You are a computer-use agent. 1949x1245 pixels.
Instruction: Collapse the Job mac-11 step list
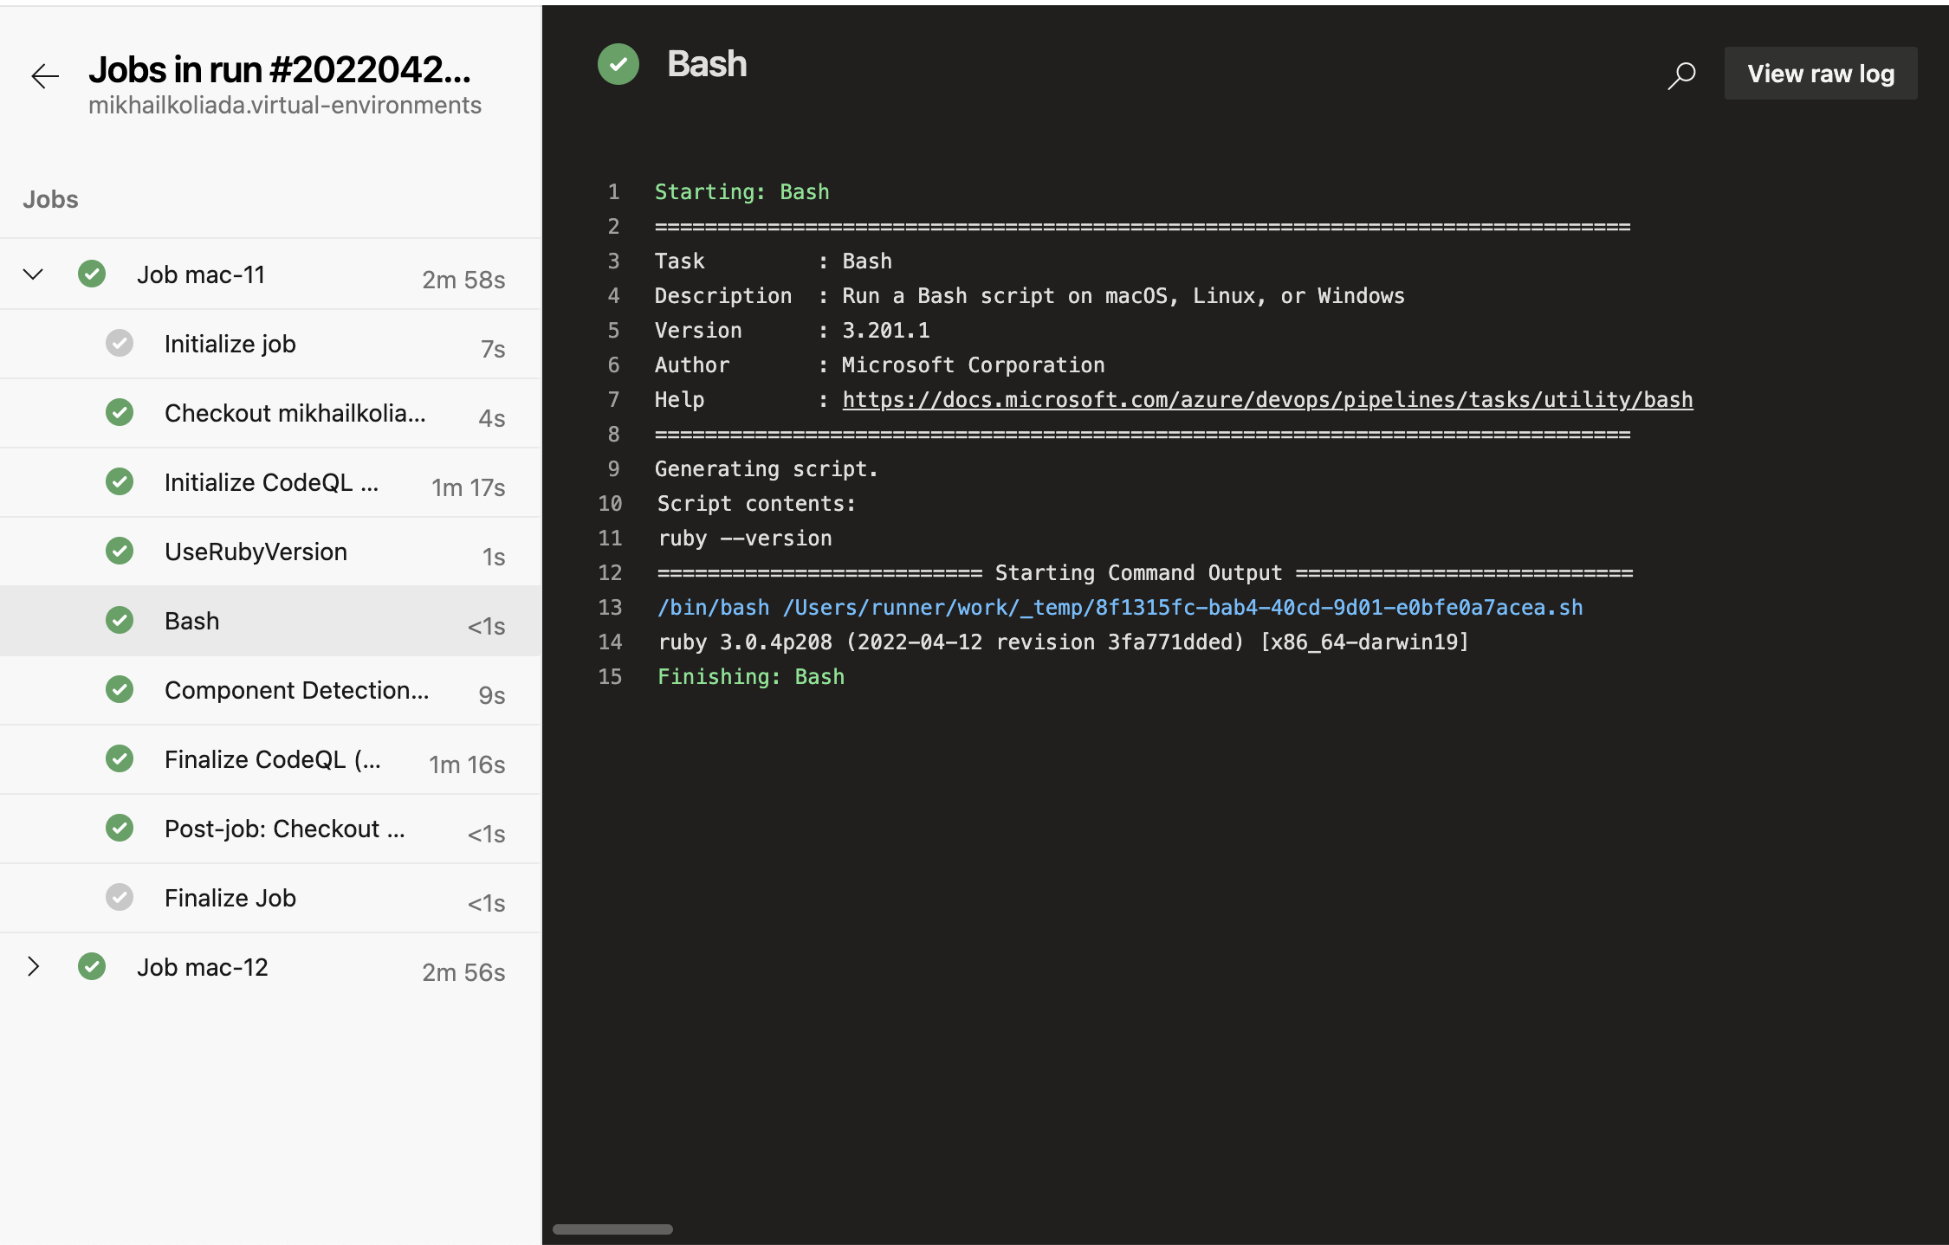click(34, 274)
